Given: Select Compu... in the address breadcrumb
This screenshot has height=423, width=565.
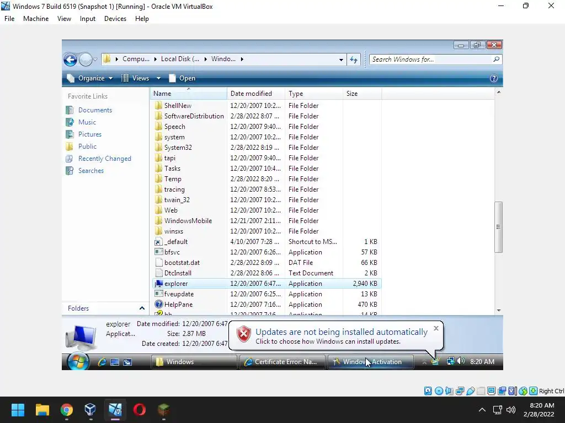Looking at the screenshot, I should pyautogui.click(x=136, y=59).
